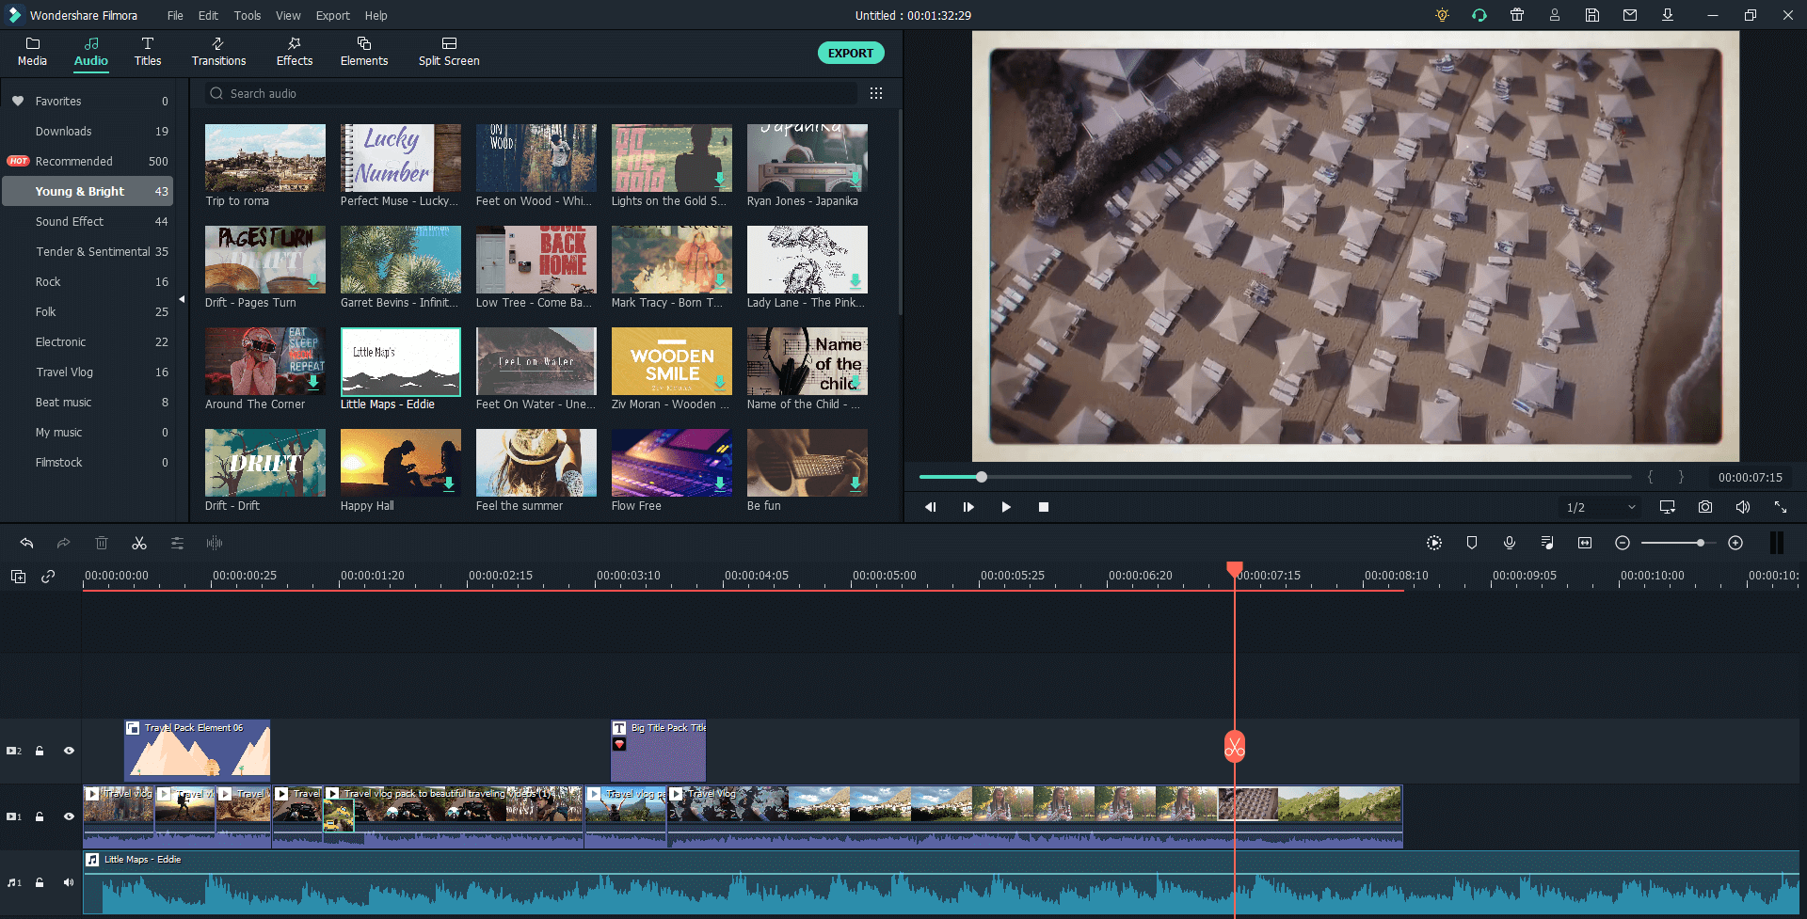Lock video track 2

(40, 751)
